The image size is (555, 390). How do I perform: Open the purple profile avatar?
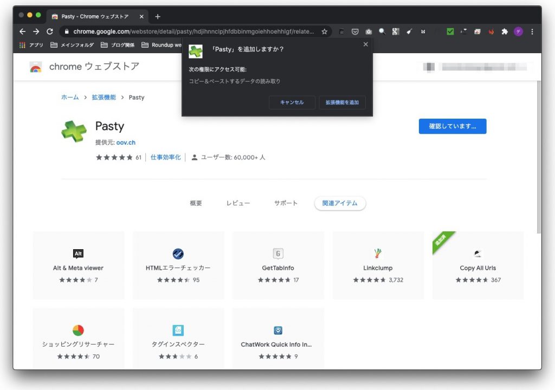tap(518, 31)
